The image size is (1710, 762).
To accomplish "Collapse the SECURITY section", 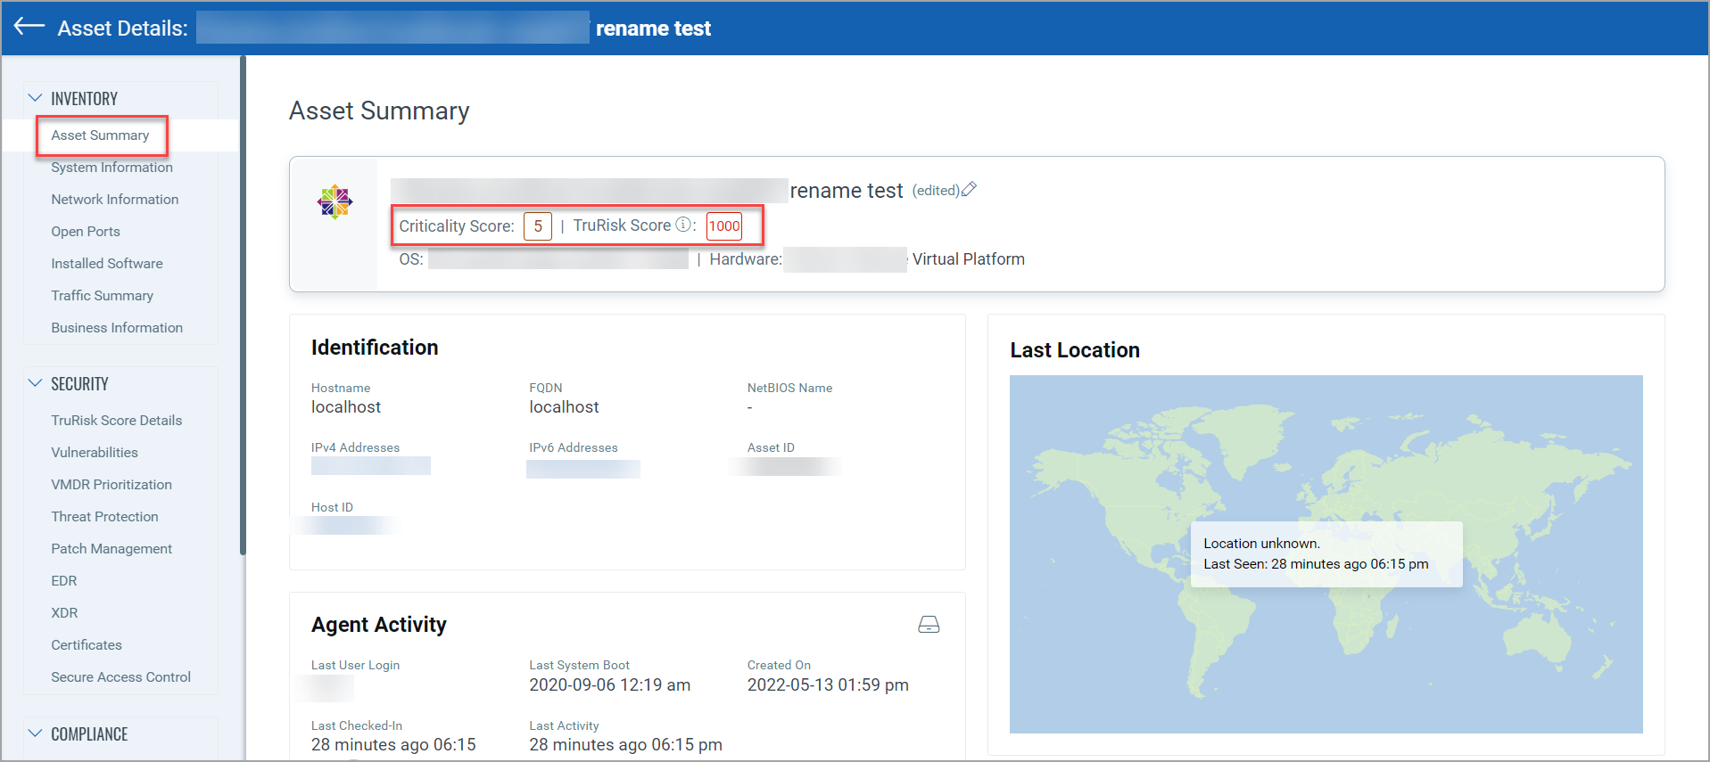I will [36, 383].
